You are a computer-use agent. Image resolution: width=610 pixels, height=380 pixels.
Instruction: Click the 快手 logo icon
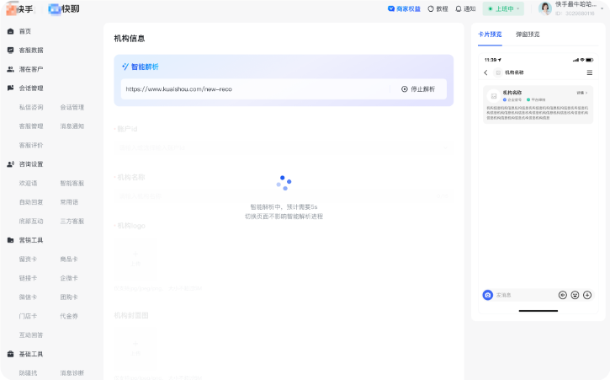pyautogui.click(x=12, y=9)
